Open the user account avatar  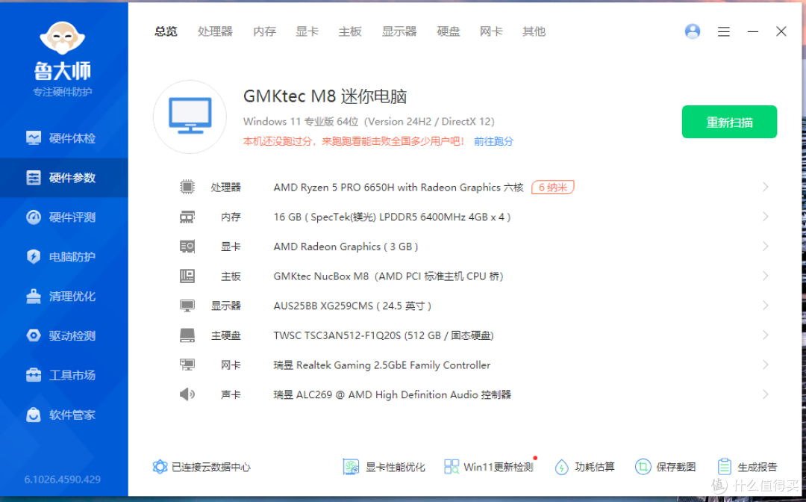[x=693, y=31]
